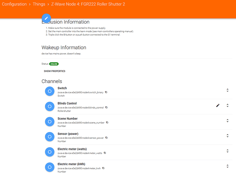Expand the Switch channel row

click(228, 90)
